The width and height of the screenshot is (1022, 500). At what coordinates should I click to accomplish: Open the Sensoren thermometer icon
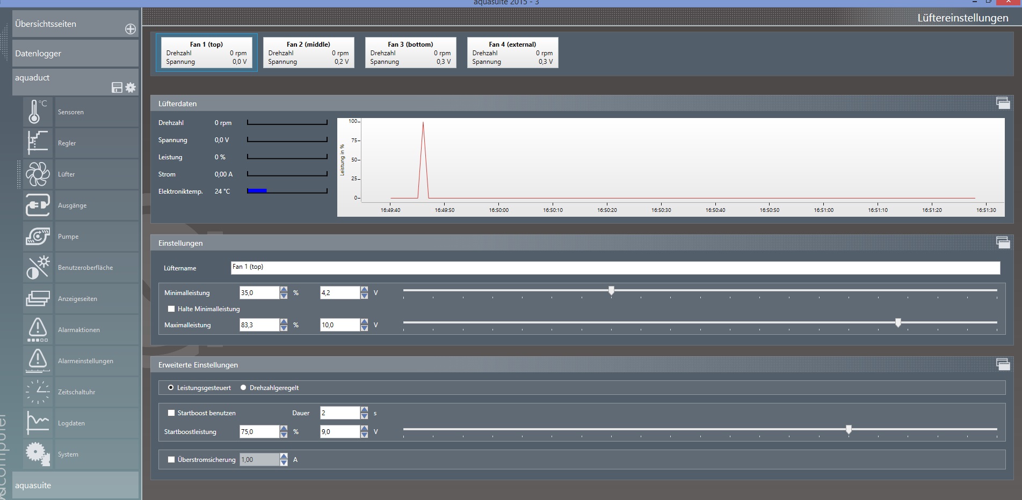point(38,112)
